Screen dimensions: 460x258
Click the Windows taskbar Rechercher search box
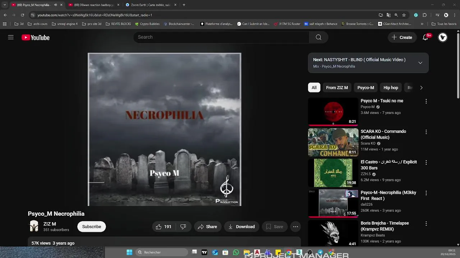[x=162, y=252]
